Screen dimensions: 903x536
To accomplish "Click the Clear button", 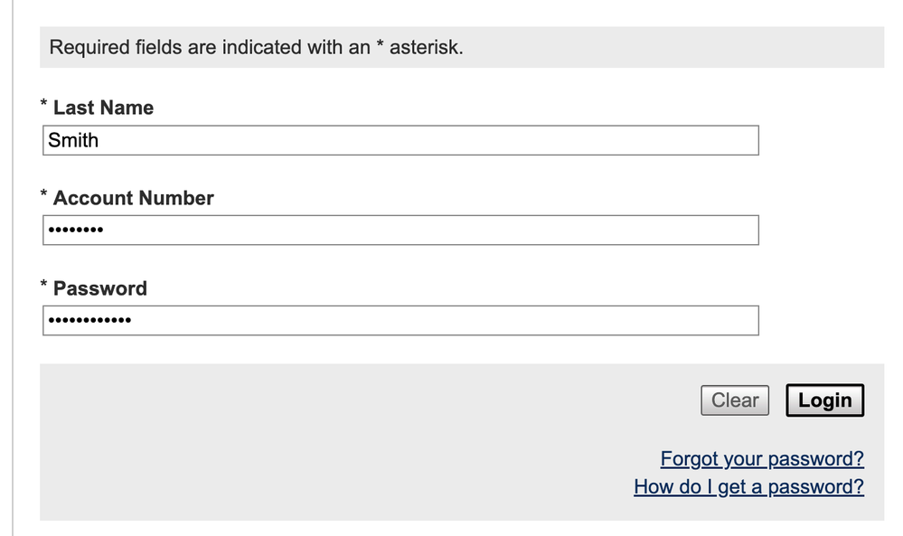I will (x=734, y=400).
